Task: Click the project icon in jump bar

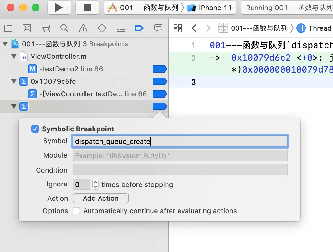Action: click(x=223, y=28)
